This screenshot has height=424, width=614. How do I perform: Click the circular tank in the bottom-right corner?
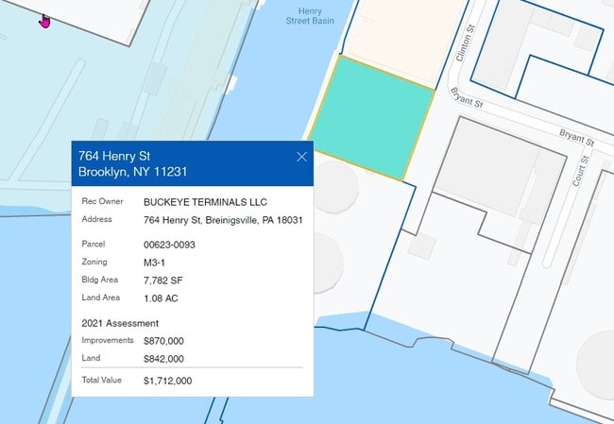pos(597,359)
